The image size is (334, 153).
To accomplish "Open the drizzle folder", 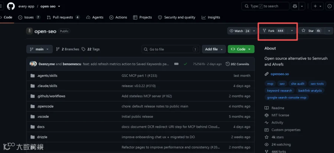I will 42,137.
